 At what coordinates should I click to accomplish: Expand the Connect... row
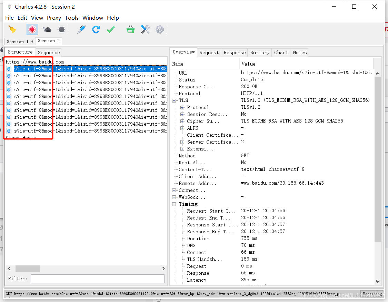(x=174, y=191)
